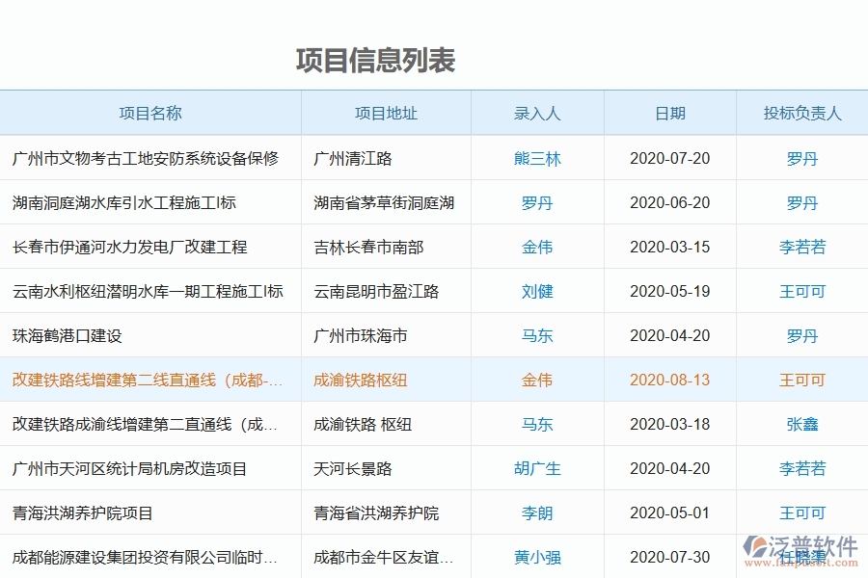Click the 录入人 column header
868x578 pixels.
click(x=538, y=112)
